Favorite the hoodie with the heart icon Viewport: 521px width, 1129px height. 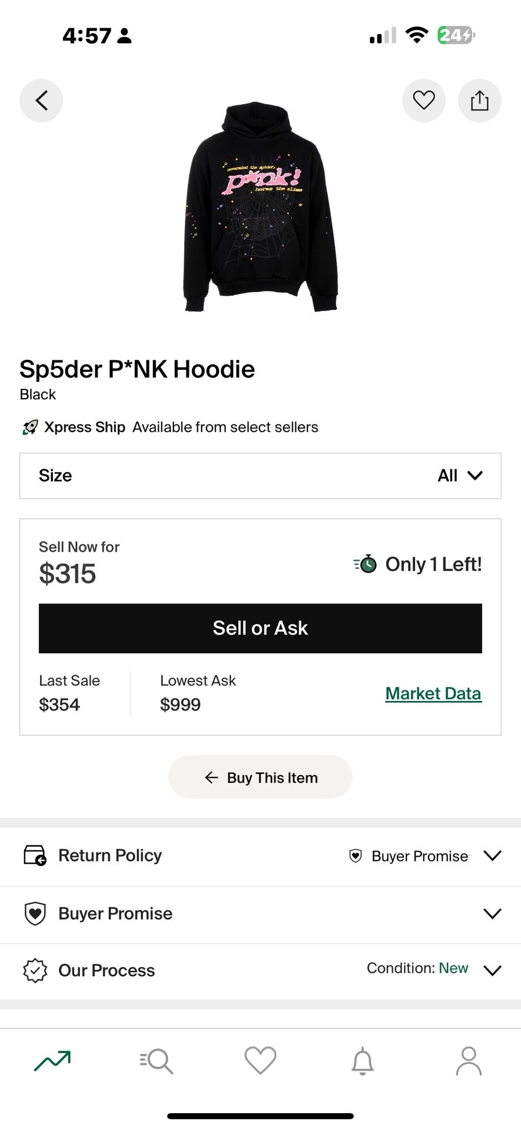(423, 101)
